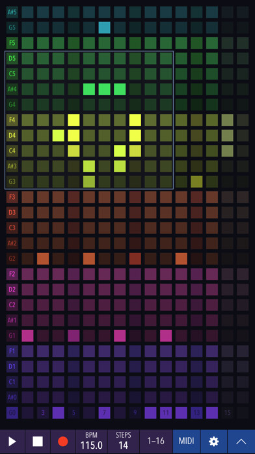Toggle the lit cyan G5 note cell
The height and width of the screenshot is (454, 255).
pos(104,28)
